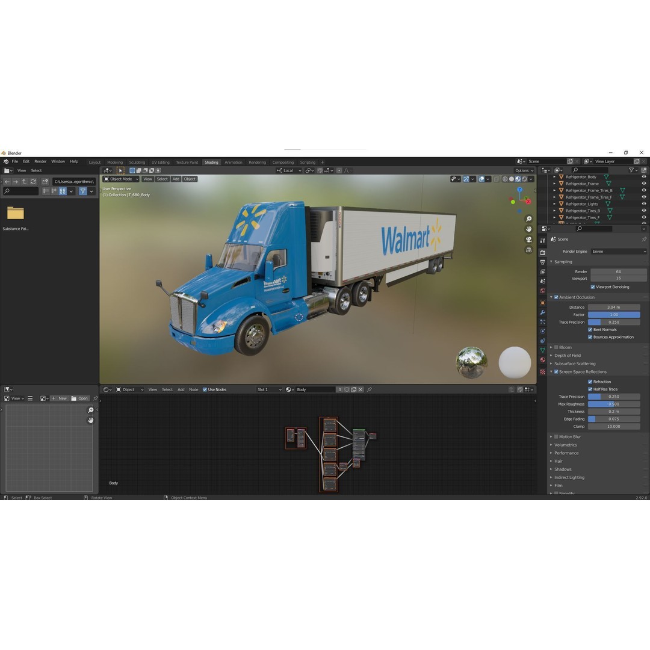
Task: Enable the Bloom checkbox
Action: click(556, 347)
